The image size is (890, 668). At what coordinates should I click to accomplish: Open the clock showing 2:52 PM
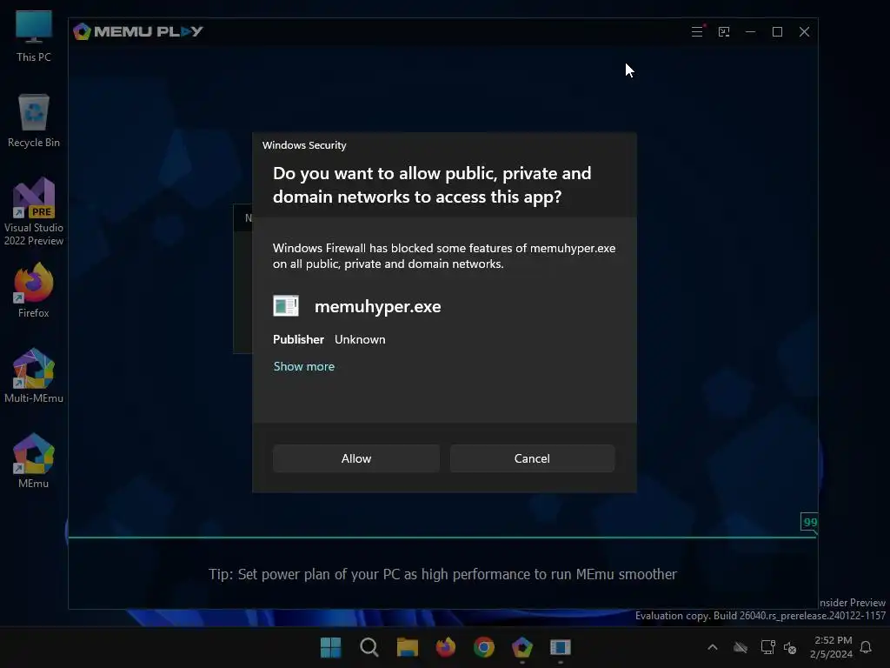coord(832,647)
